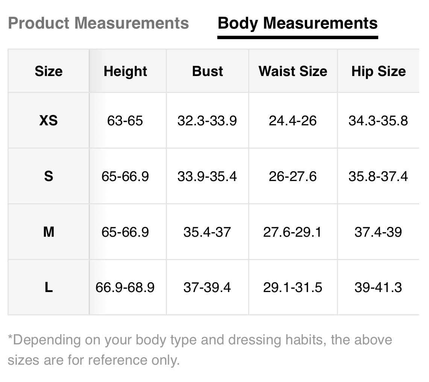Click the L hip value 39-41.3
Viewport: 429px width, 382px height.
click(x=378, y=288)
